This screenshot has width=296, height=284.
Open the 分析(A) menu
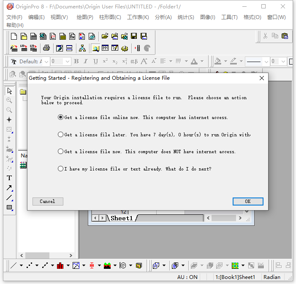163,17
